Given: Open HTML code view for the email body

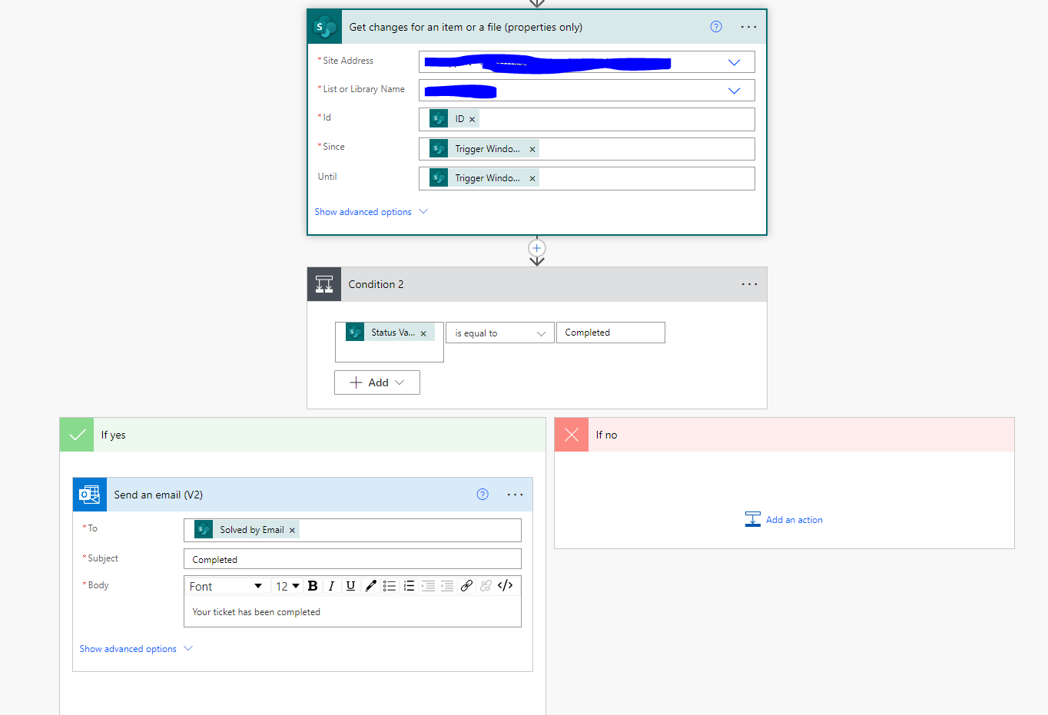Looking at the screenshot, I should tap(505, 585).
